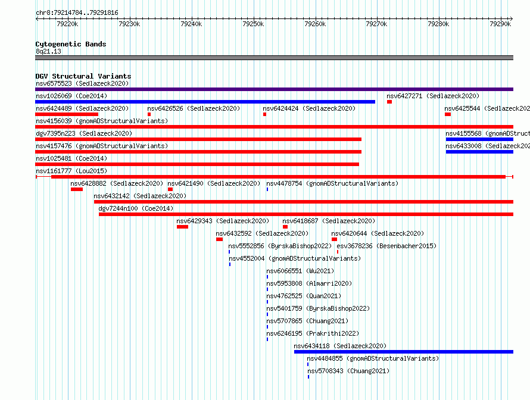Click the 79220k ruler position label

click(67, 24)
